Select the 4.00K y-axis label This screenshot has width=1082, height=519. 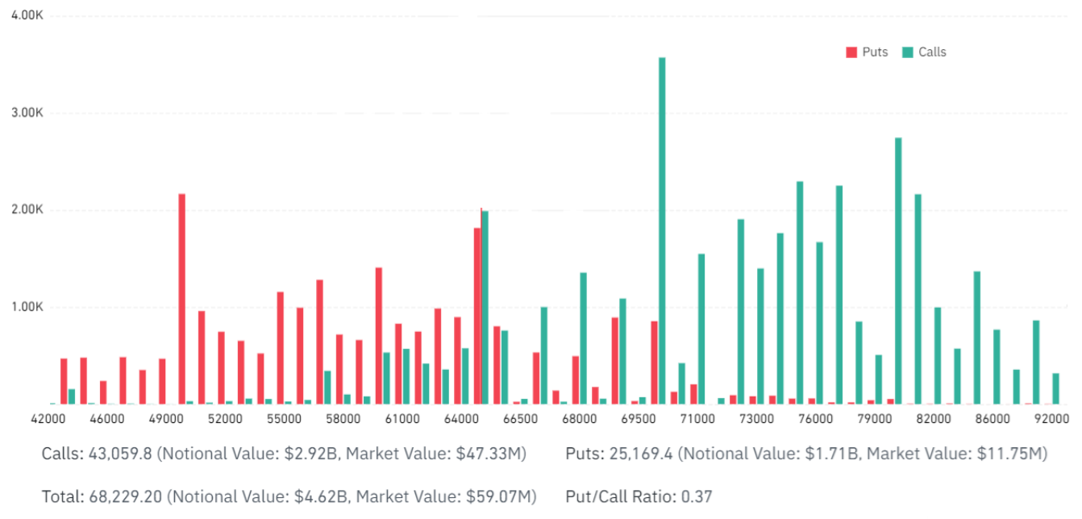tap(28, 16)
